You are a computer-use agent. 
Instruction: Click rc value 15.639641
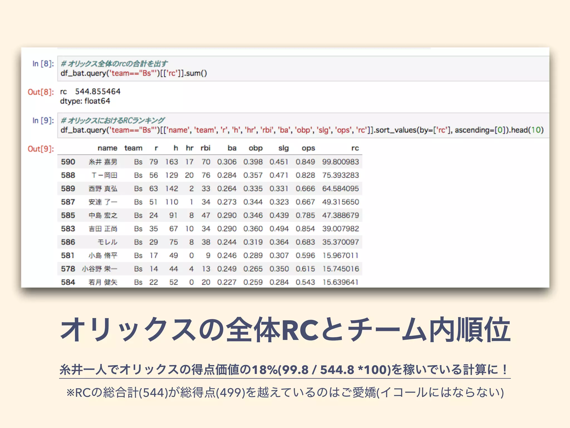[x=341, y=282]
